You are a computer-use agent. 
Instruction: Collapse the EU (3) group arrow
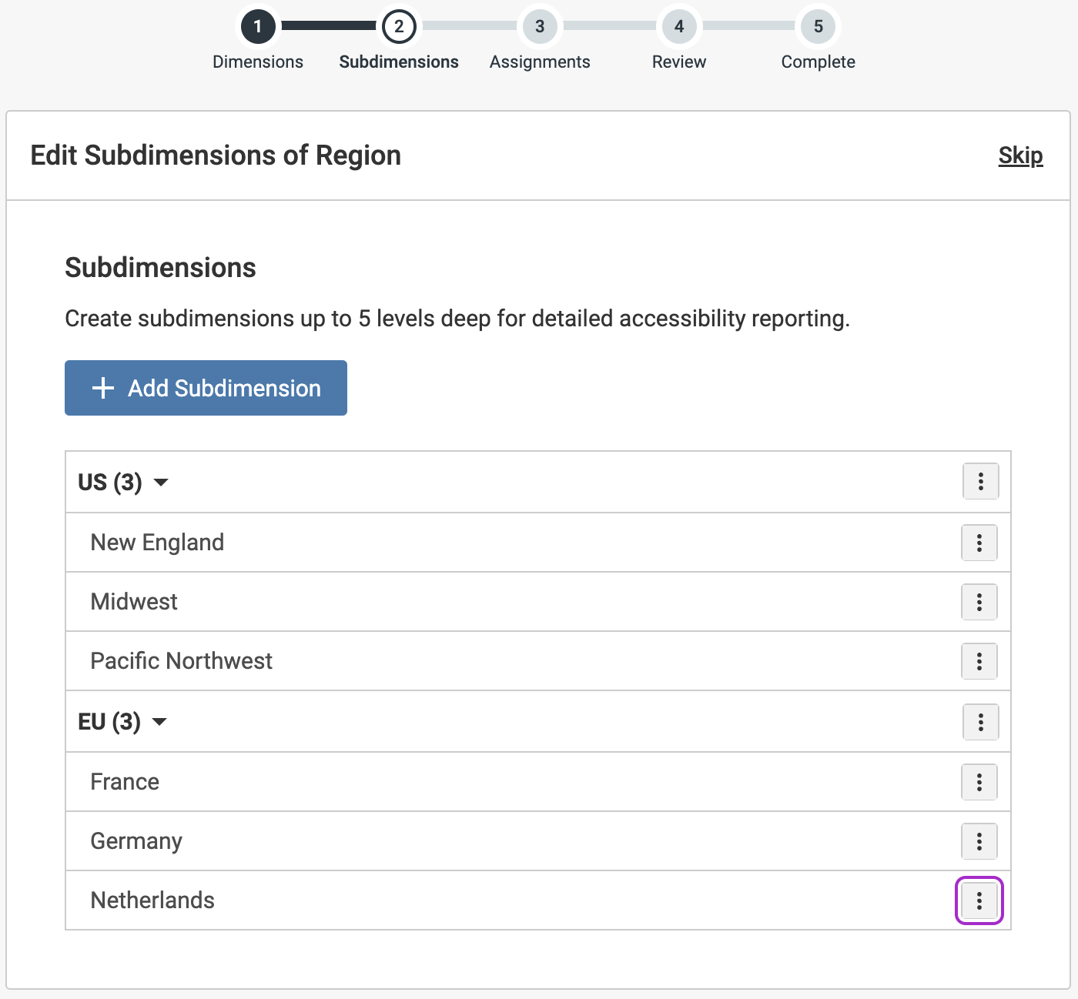(x=159, y=722)
